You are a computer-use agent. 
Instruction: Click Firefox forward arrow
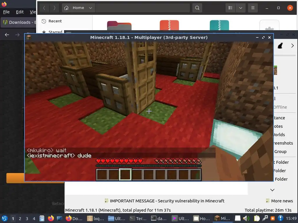(x=17, y=35)
